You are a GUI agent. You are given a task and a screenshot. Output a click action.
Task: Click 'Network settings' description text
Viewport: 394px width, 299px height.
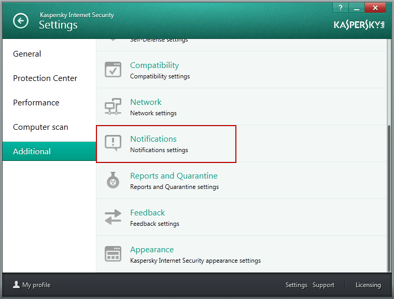pos(153,113)
